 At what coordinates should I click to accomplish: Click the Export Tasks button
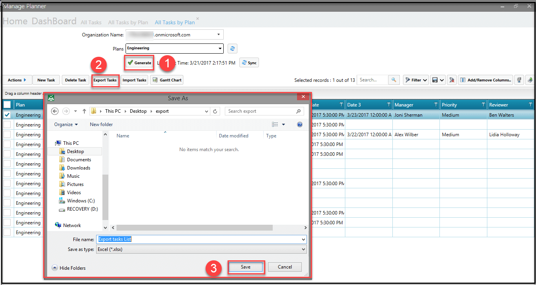coord(105,80)
